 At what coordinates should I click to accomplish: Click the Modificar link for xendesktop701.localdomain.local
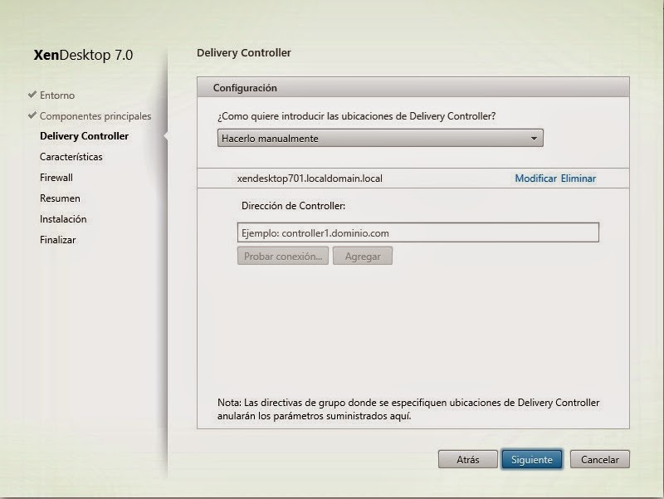click(535, 179)
